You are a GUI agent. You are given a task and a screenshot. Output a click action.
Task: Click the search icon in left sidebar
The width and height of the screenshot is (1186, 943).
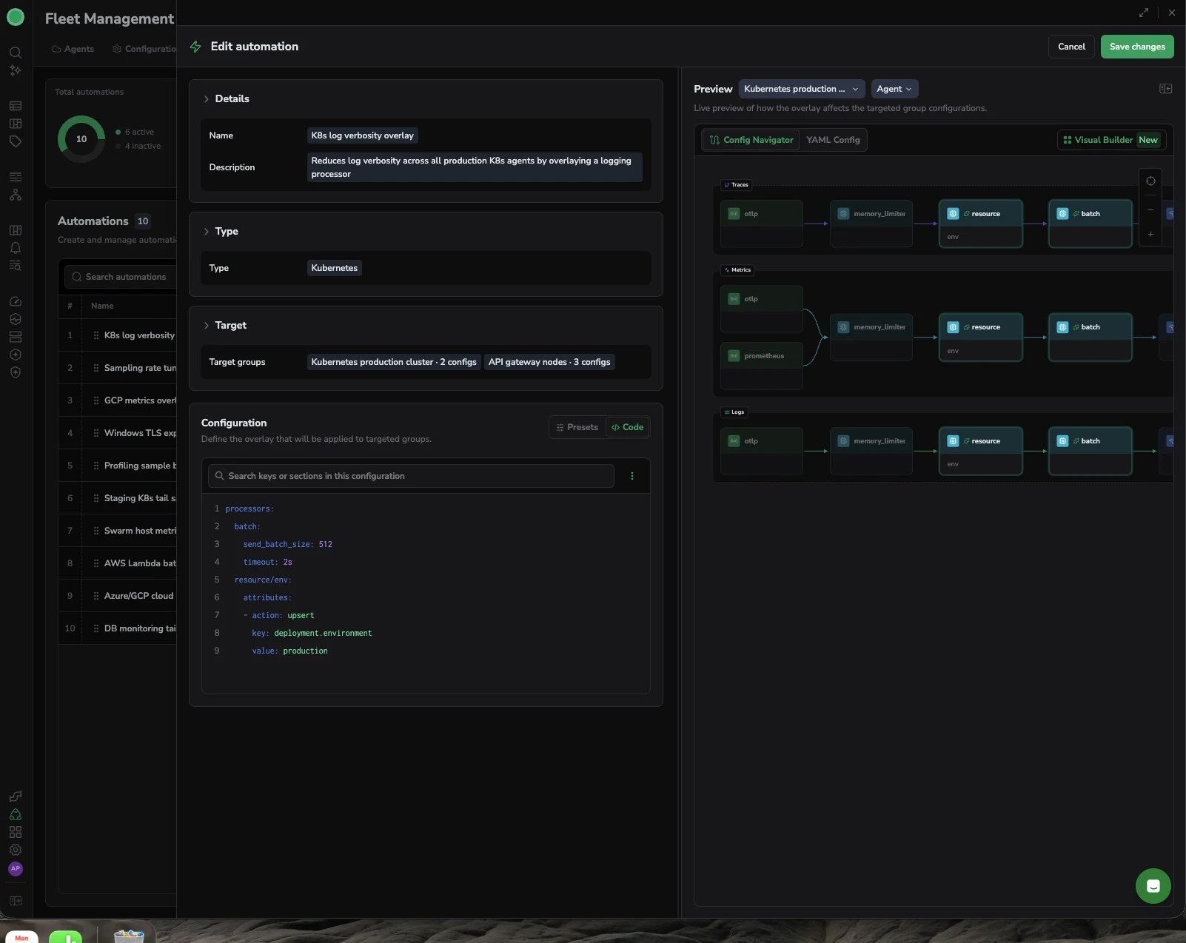pos(15,53)
